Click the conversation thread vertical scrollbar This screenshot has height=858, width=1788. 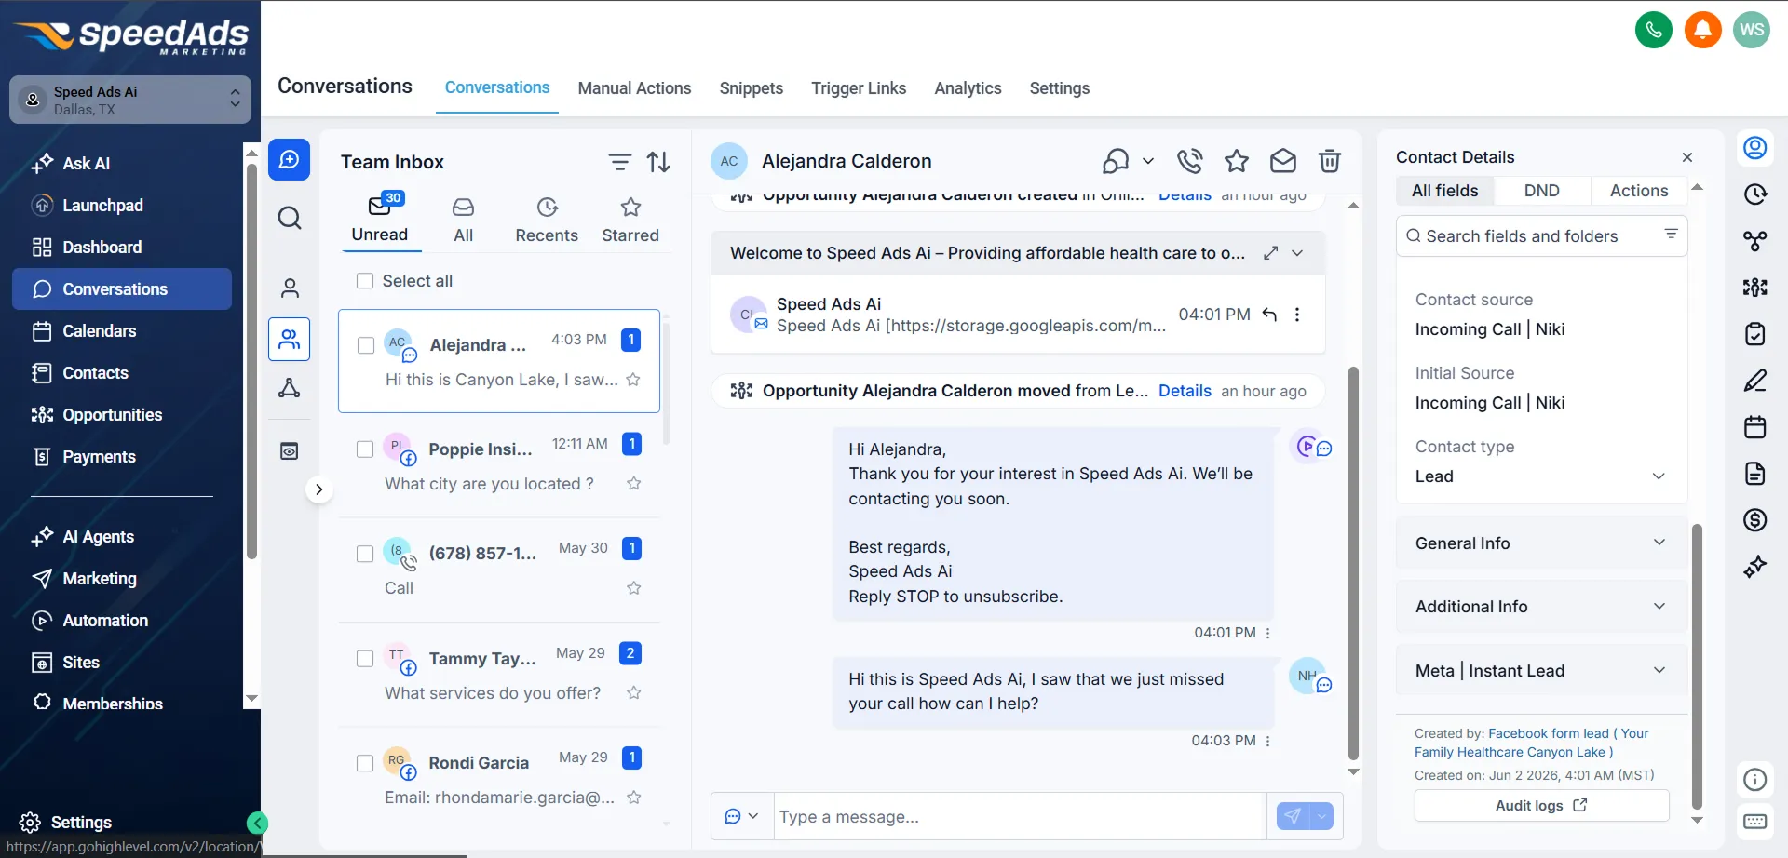(x=1353, y=563)
